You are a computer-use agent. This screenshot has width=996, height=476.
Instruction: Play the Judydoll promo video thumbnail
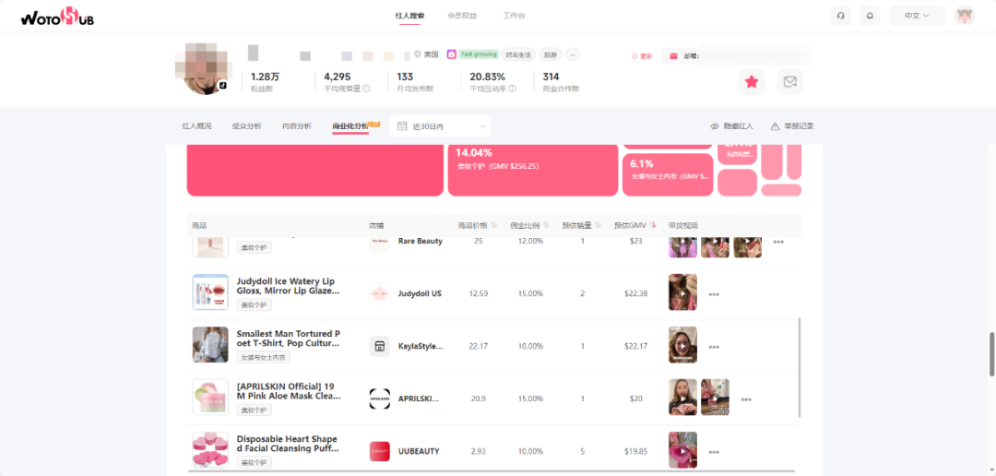click(682, 292)
